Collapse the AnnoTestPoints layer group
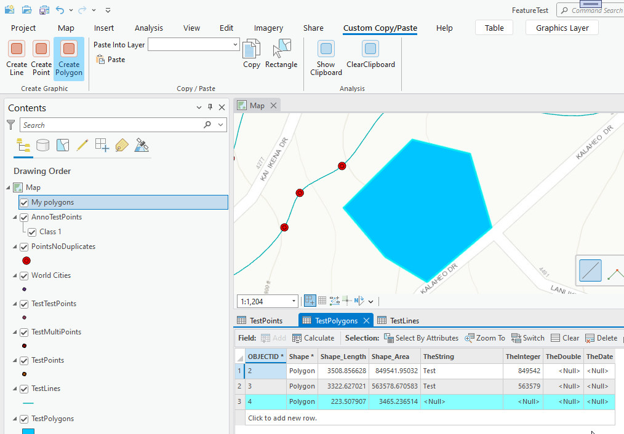Screen dimensions: 624x434 [x=15, y=217]
